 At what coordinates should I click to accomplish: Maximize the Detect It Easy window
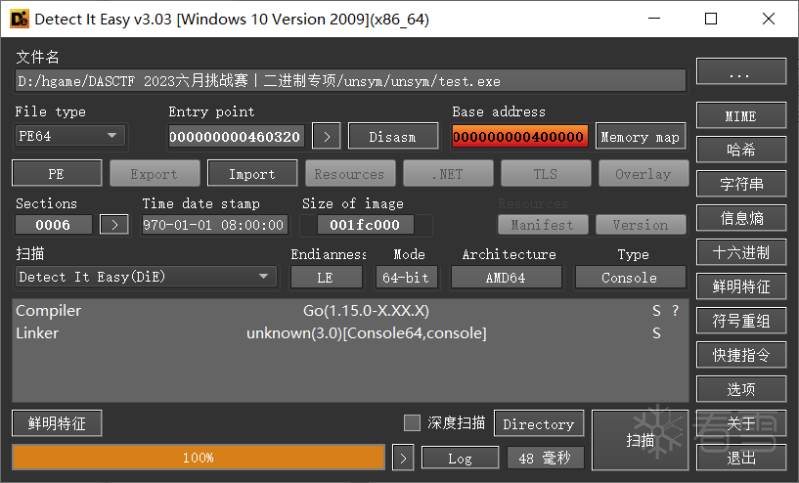click(711, 19)
